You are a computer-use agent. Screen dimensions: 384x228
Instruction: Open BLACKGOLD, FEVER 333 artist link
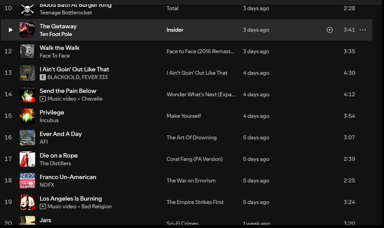78,77
